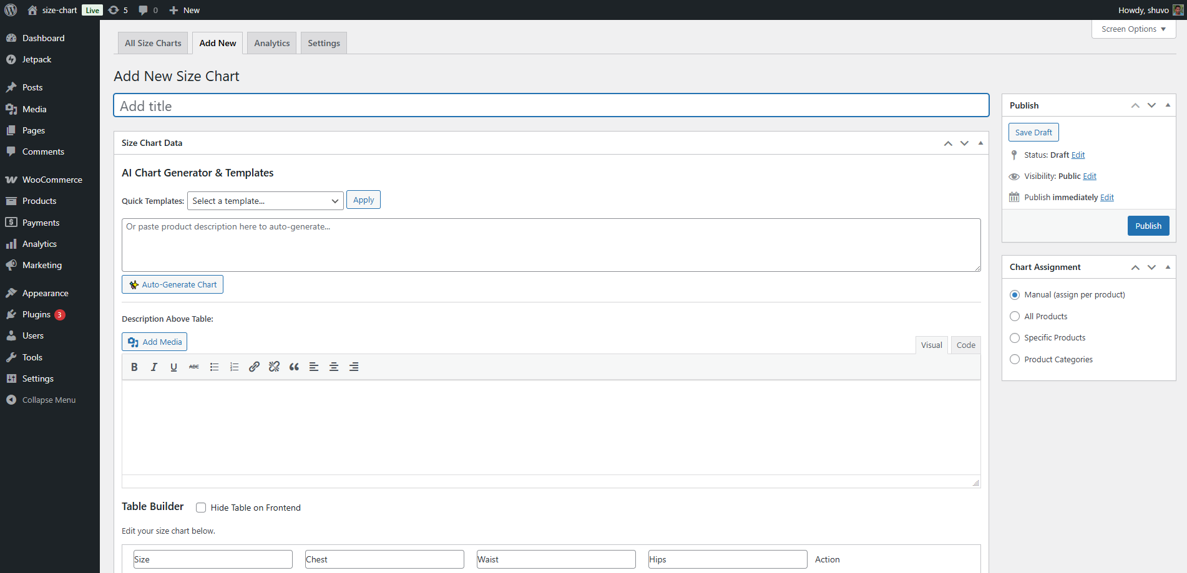The height and width of the screenshot is (573, 1187).
Task: Move Chart Assignment box down
Action: tap(1151, 267)
